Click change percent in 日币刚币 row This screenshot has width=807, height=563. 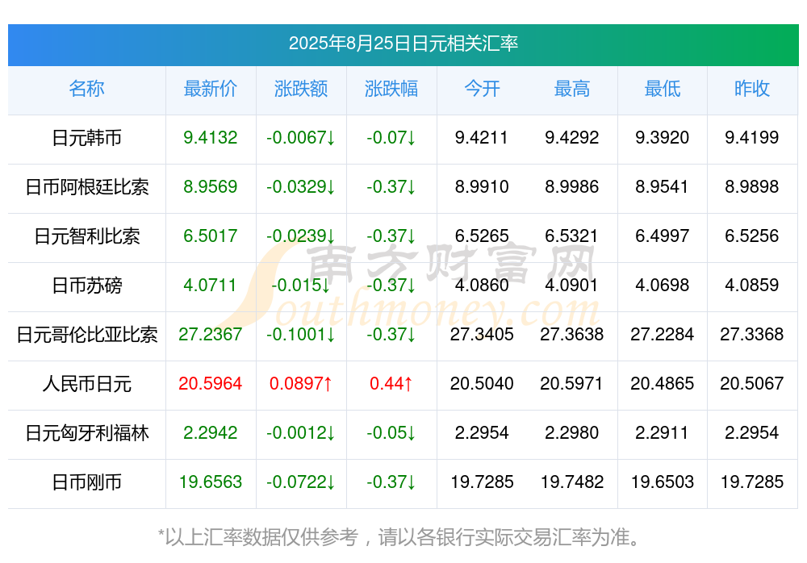pos(391,482)
